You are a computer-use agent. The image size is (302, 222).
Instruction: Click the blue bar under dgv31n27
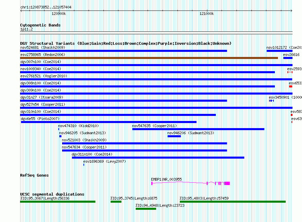pyautogui.click(x=124, y=101)
